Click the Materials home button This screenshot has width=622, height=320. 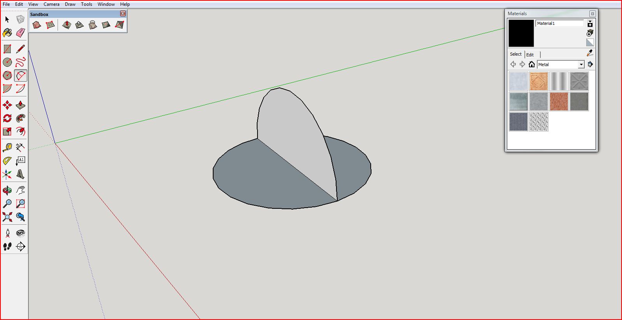[531, 64]
